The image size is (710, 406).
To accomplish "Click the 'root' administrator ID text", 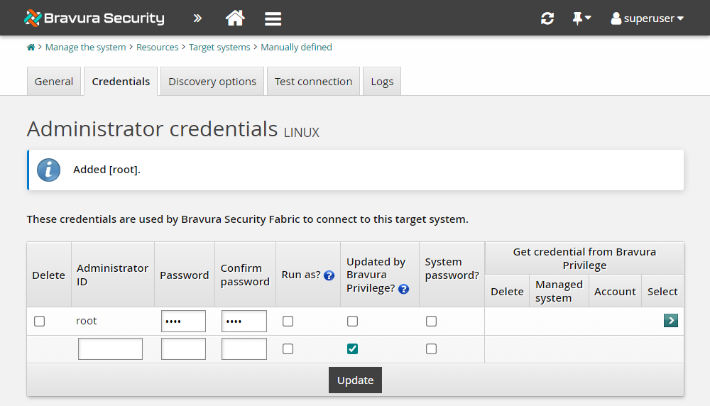I will click(87, 321).
